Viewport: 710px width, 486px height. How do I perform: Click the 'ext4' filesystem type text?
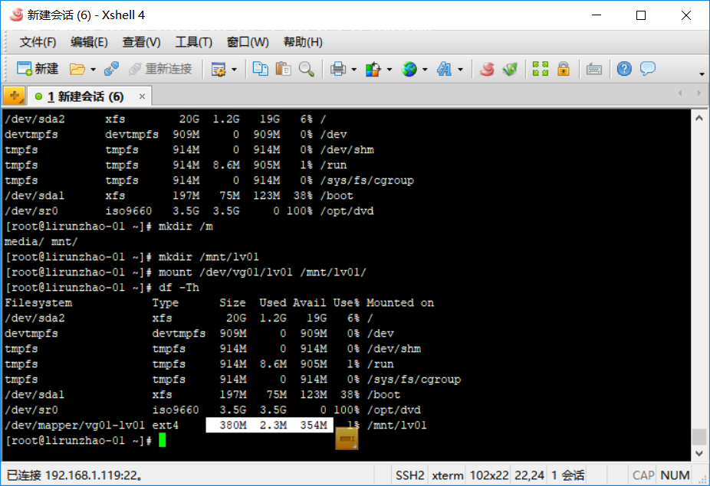[x=166, y=426]
